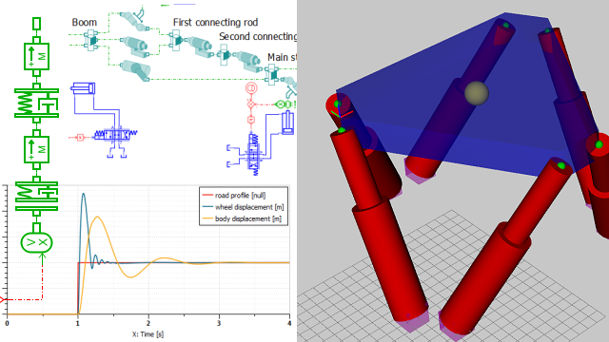Click 'wheel displacement [m]' legend entry
Screen dimensions: 609x342
(249, 207)
